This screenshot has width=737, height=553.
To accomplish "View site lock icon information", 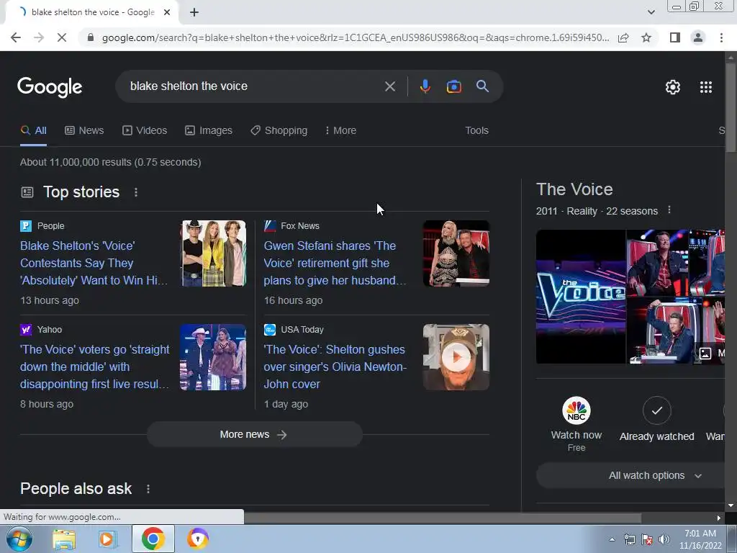I will click(91, 37).
